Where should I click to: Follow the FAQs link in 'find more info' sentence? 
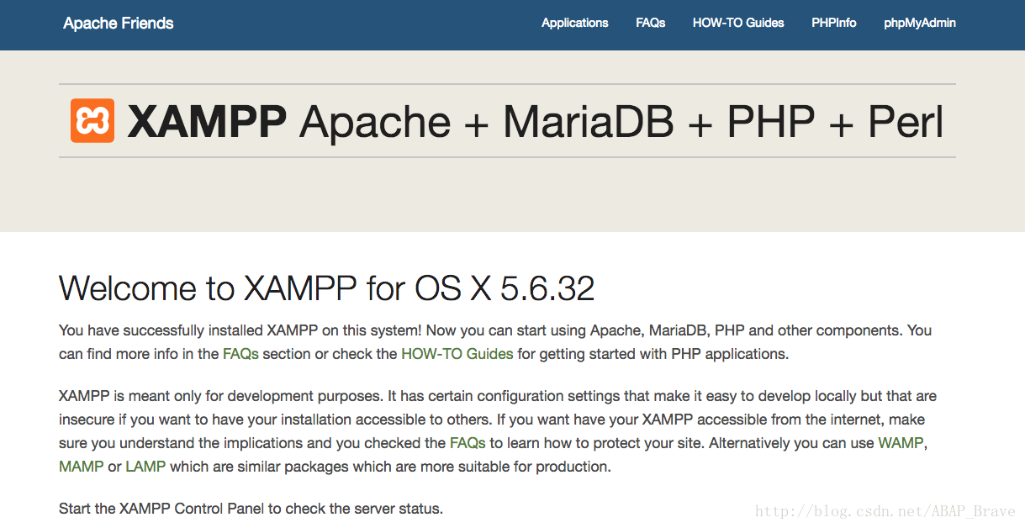coord(240,354)
